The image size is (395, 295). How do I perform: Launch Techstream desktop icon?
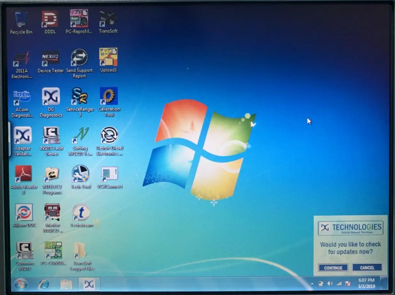(x=81, y=215)
